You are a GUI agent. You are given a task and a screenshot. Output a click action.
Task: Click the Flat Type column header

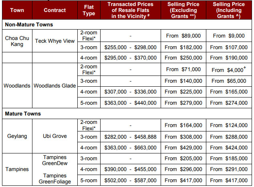click(89, 10)
